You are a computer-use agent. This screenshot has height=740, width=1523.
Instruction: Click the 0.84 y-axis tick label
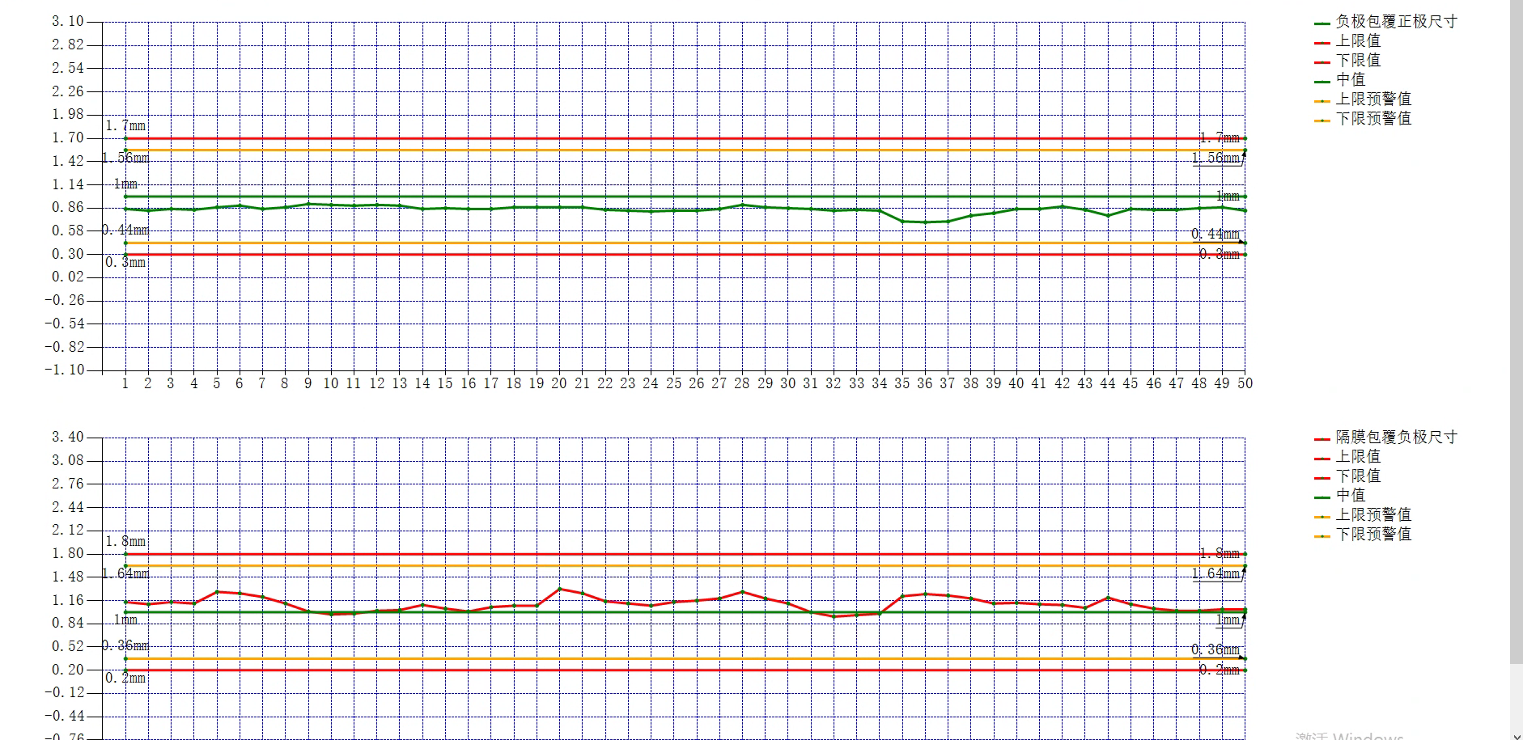tap(68, 624)
